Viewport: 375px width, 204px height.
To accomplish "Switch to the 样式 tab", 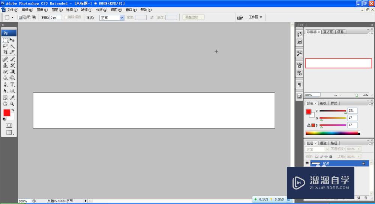I will [x=334, y=103].
